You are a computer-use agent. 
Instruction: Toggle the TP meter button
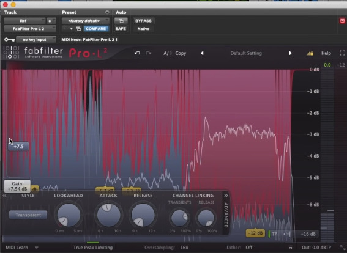(274, 234)
